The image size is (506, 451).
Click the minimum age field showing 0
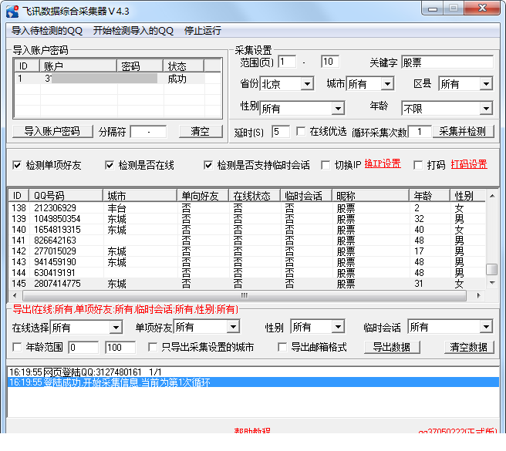83,348
